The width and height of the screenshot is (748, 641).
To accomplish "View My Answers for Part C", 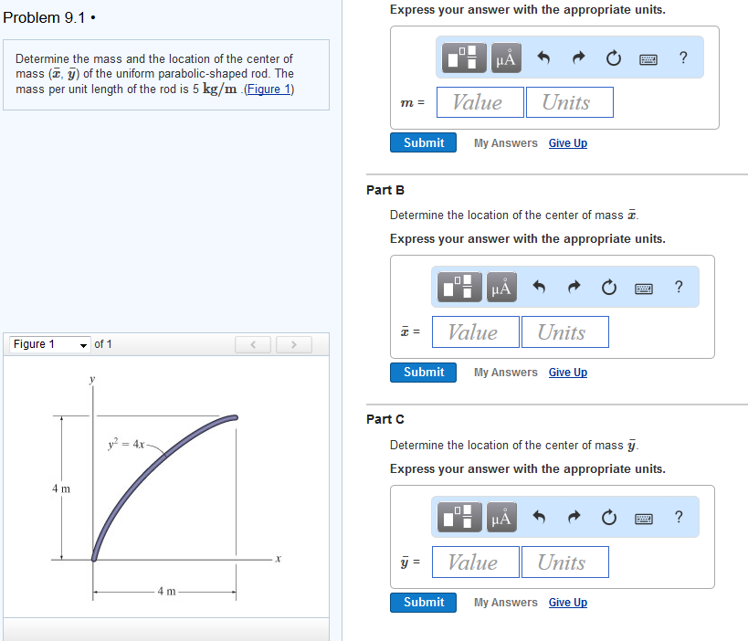I will point(506,603).
